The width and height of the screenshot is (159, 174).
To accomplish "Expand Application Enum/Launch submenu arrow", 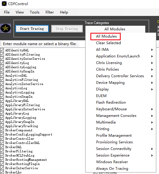I will coord(152,56).
